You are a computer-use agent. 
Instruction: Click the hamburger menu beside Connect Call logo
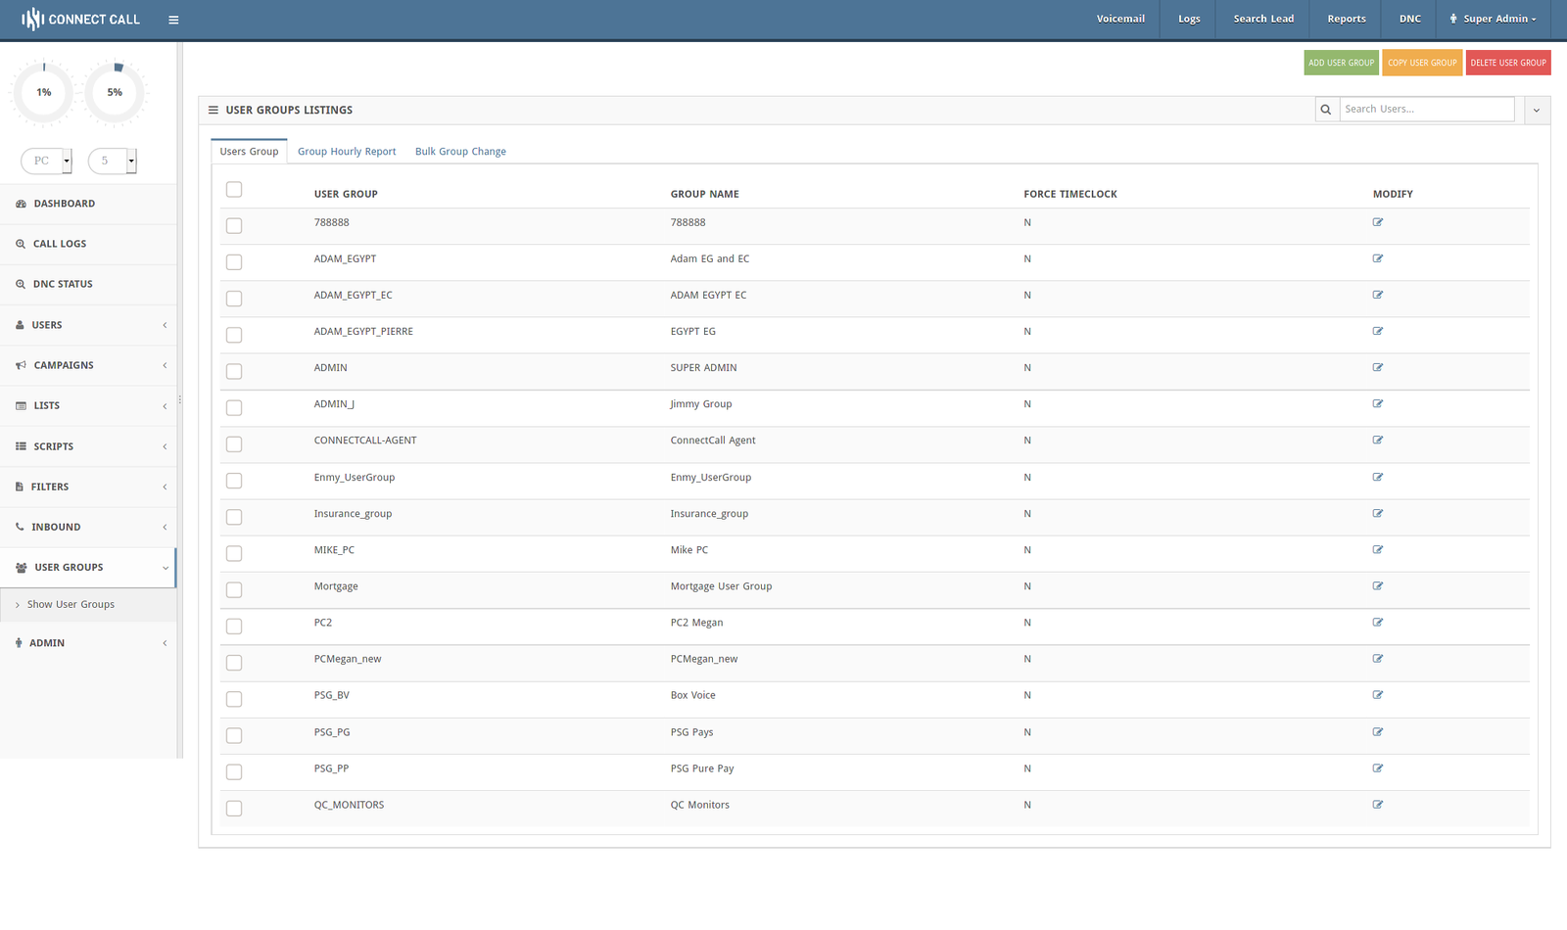click(x=173, y=19)
